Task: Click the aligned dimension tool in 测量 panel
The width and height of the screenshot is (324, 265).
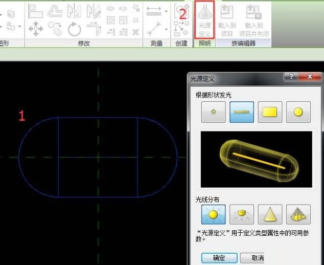Action: coord(154,29)
